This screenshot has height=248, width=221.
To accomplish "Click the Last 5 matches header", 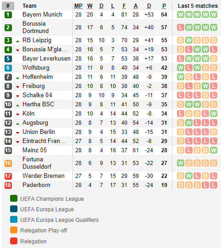I will pyautogui.click(x=198, y=6).
